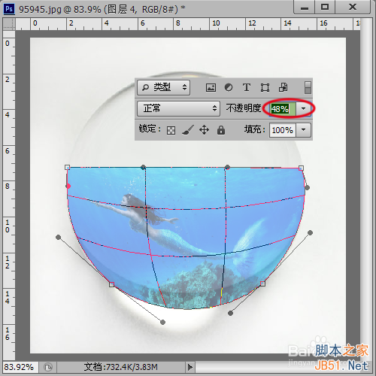376x376 pixels.
Task: Expand the opacity slider arrow
Action: [304, 109]
